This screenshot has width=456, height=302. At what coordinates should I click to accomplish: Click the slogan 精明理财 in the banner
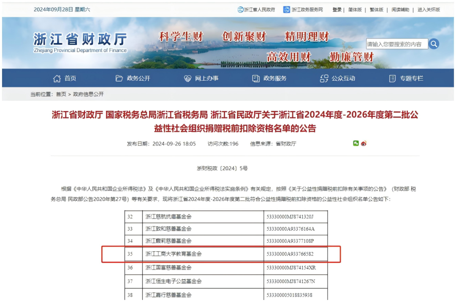pyautogui.click(x=307, y=37)
